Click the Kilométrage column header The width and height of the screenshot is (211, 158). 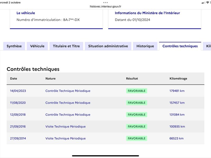point(178,78)
